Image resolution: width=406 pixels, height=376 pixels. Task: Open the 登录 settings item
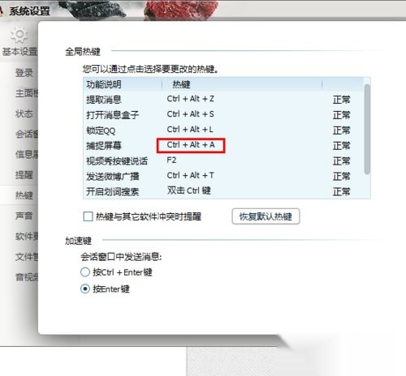(24, 73)
